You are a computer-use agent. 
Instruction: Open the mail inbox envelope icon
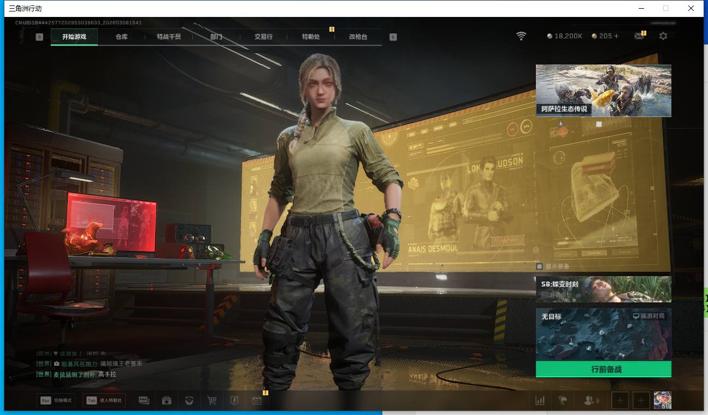639,36
